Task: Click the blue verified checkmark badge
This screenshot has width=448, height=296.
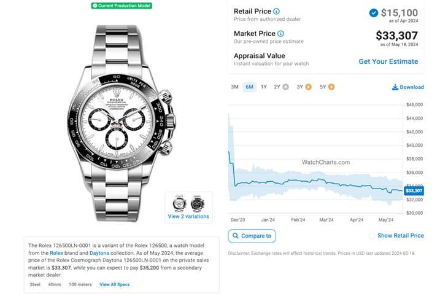Action: (x=374, y=12)
